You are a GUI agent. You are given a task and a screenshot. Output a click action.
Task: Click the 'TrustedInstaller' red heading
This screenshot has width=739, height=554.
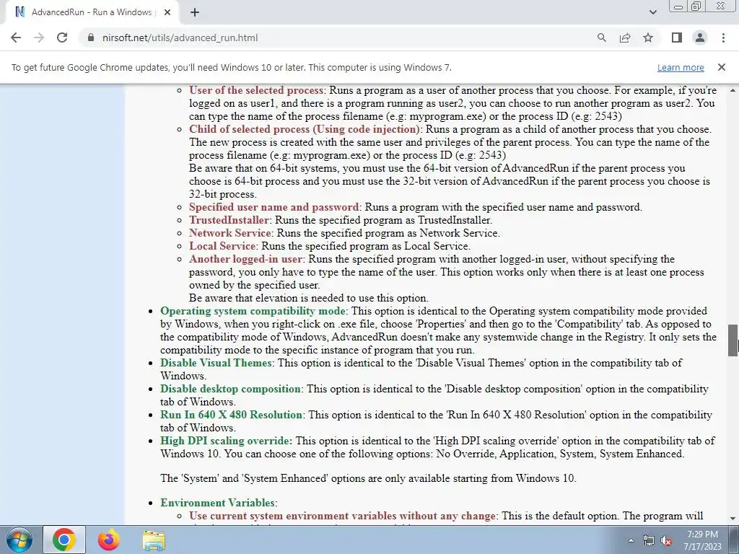pyautogui.click(x=229, y=220)
